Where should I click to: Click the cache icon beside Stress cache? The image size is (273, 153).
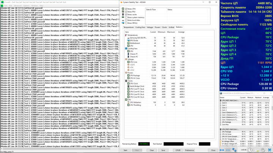[x=123, y=14]
